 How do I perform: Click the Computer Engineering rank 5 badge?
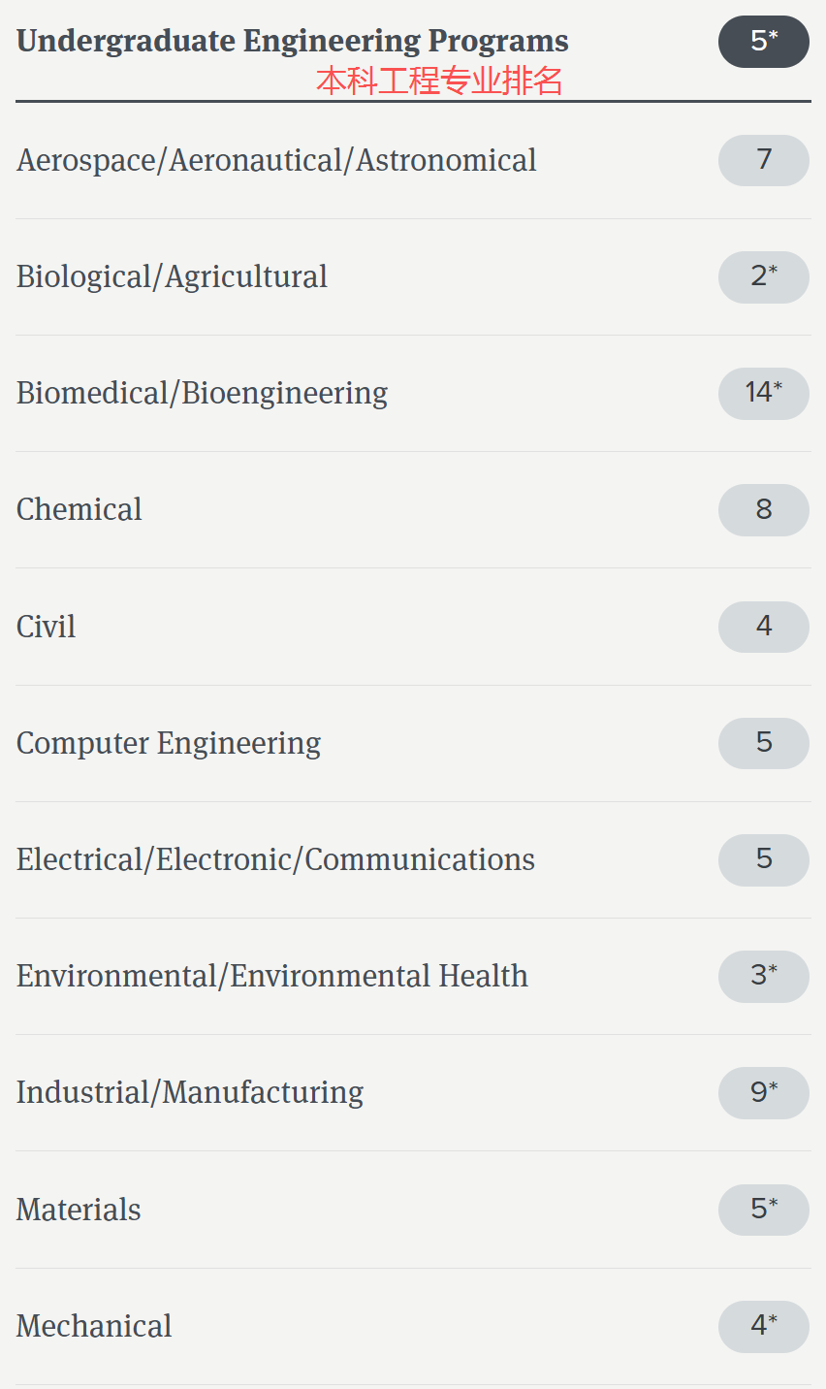point(763,743)
